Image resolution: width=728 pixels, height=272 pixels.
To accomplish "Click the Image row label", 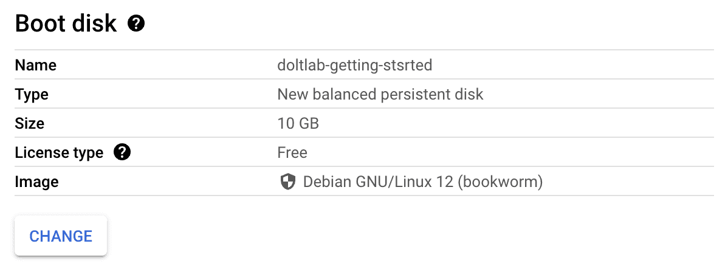I will 36,182.
